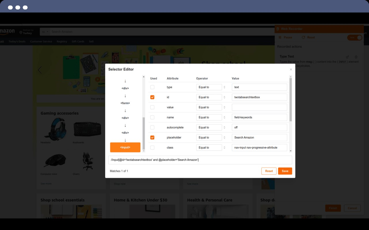Open Today's Deals in Amazon nav
369x230 pixels.
tap(17, 41)
